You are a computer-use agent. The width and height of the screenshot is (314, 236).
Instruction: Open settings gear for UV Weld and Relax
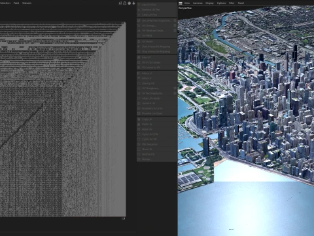pyautogui.click(x=175, y=31)
